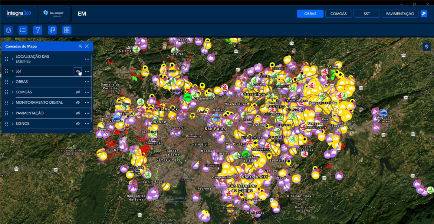The image size is (434, 224).
Task: Open the map layers stack icon
Action: tap(8, 30)
